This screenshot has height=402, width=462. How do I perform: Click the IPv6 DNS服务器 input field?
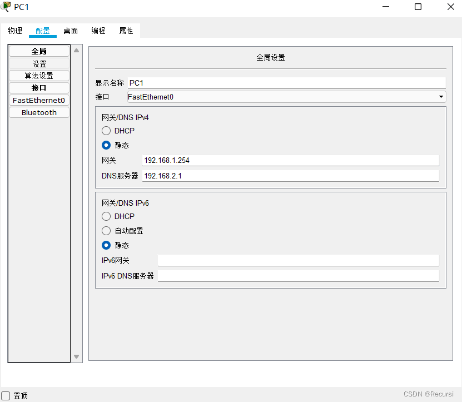tap(298, 276)
